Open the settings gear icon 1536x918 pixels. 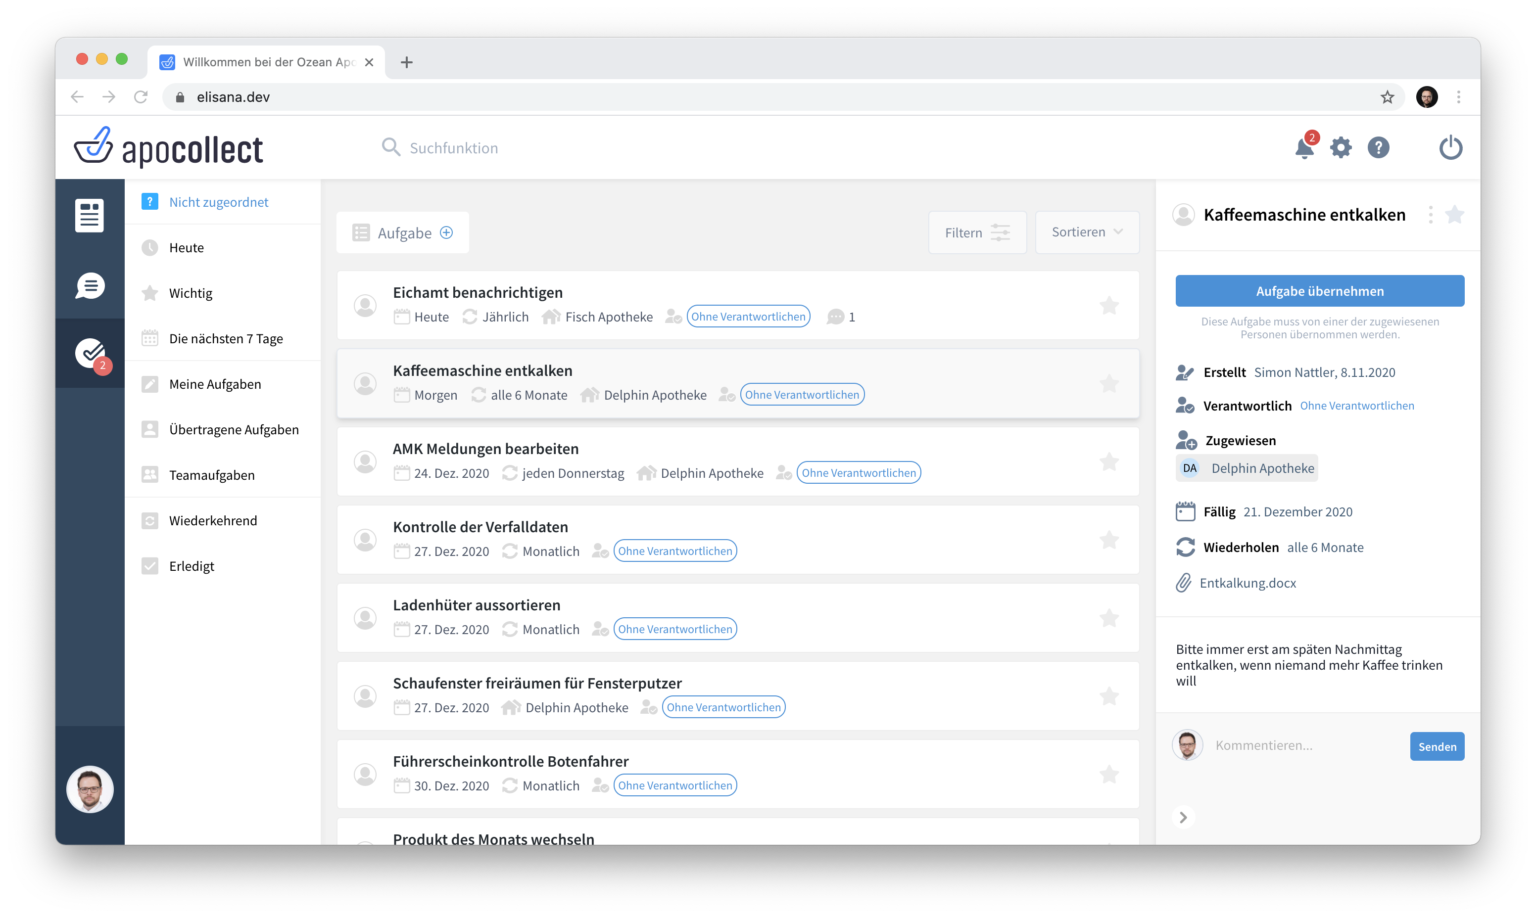[x=1341, y=148]
